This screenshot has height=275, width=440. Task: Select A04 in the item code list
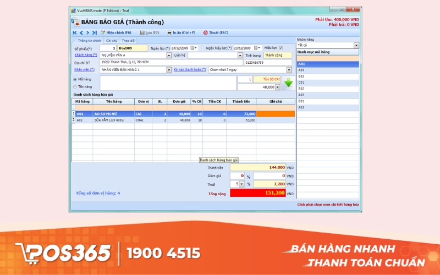328,70
